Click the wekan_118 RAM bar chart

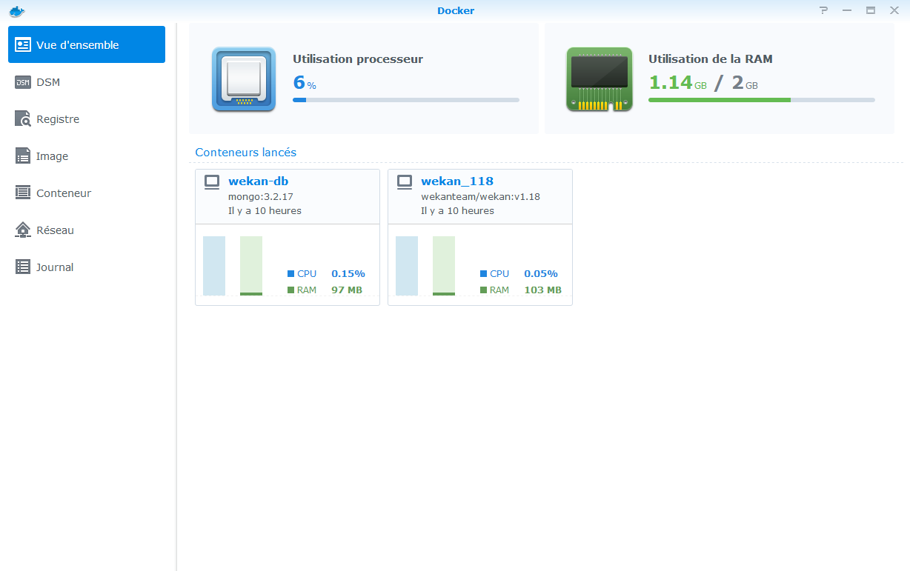444,266
